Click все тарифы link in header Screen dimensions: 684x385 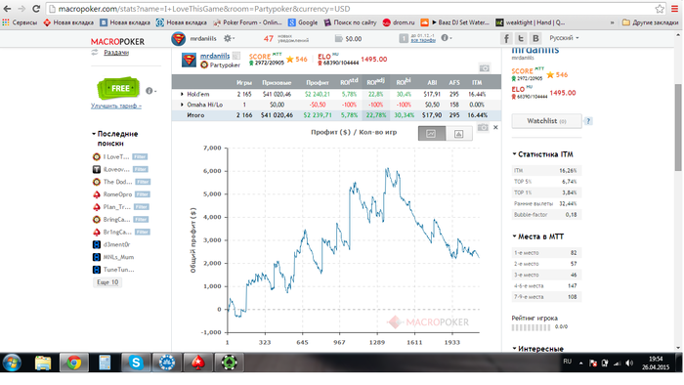tap(423, 40)
